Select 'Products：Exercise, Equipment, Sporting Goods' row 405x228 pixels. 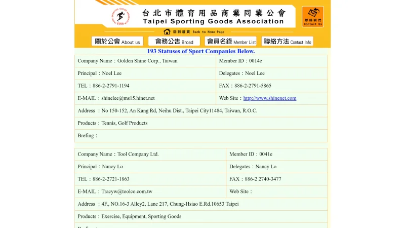pyautogui.click(x=201, y=216)
